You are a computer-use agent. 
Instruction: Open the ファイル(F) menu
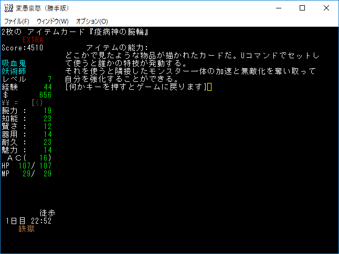pyautogui.click(x=17, y=21)
